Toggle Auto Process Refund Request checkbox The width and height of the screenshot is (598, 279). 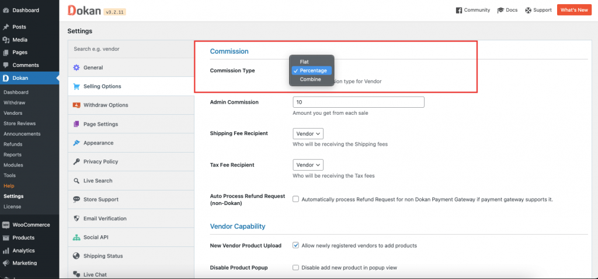[x=295, y=199]
